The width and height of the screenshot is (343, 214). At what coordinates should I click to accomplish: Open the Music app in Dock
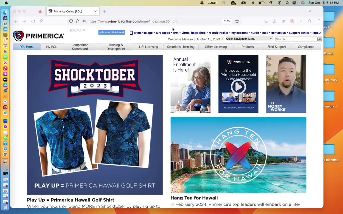5,68
